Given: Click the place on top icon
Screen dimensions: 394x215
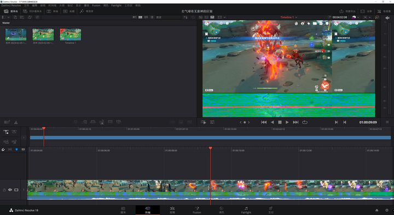Looking at the screenshot, I should (x=110, y=122).
